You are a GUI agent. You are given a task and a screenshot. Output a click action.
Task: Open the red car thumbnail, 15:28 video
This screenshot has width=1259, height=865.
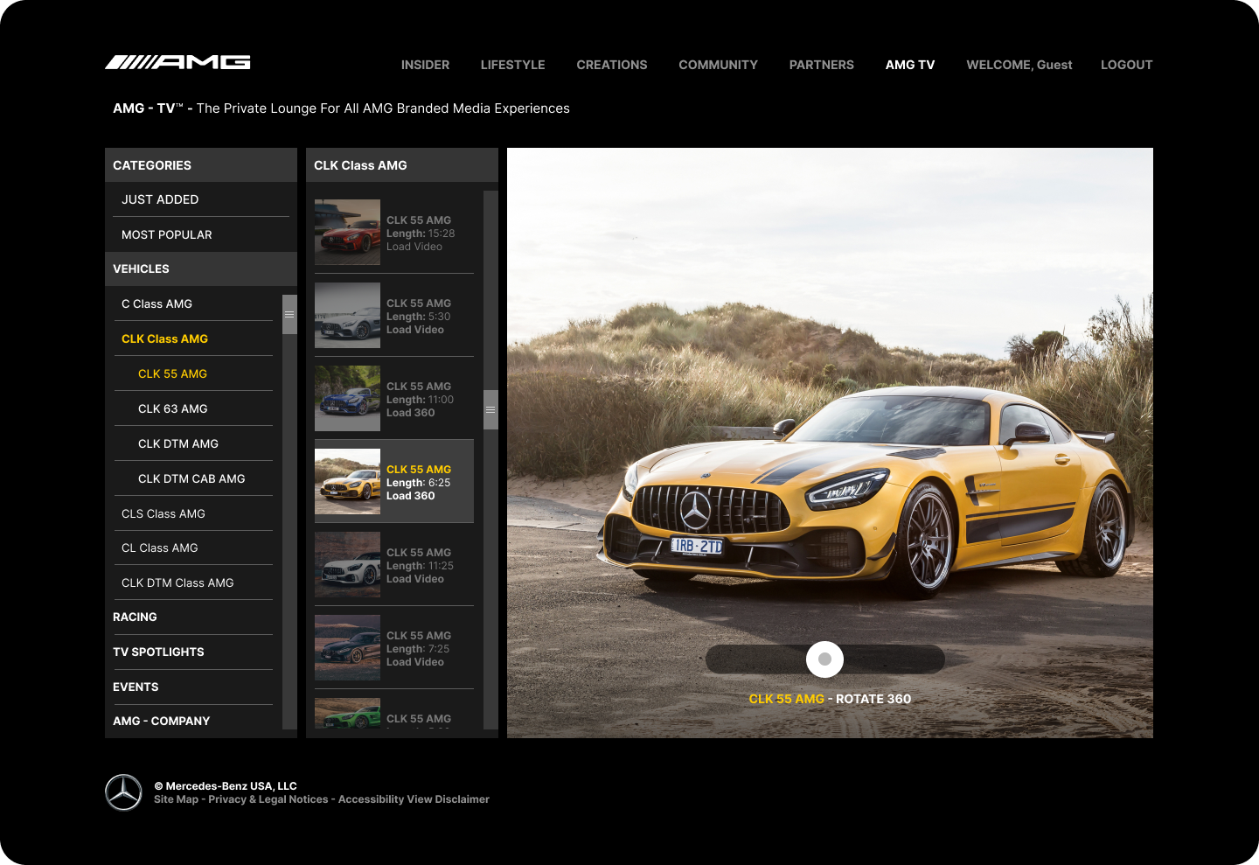[x=347, y=232]
